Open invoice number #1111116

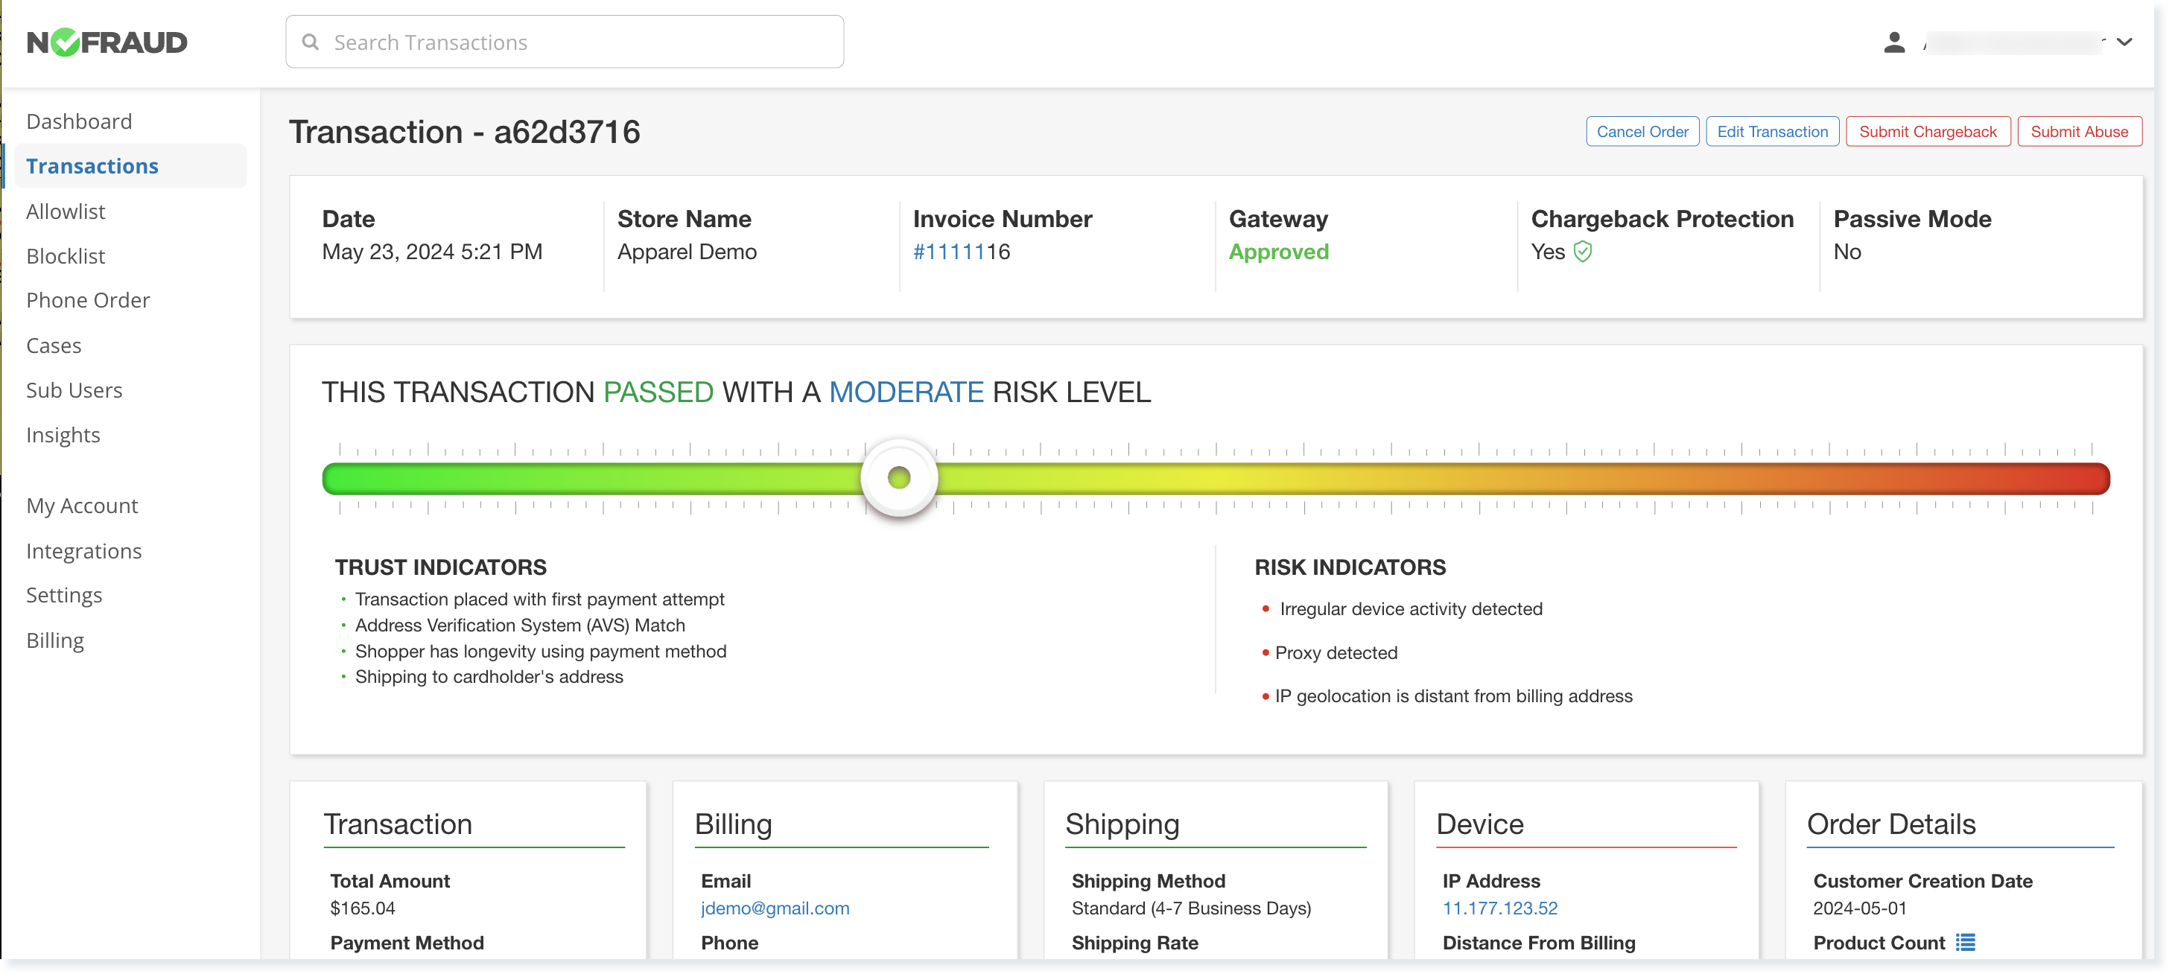click(x=962, y=251)
